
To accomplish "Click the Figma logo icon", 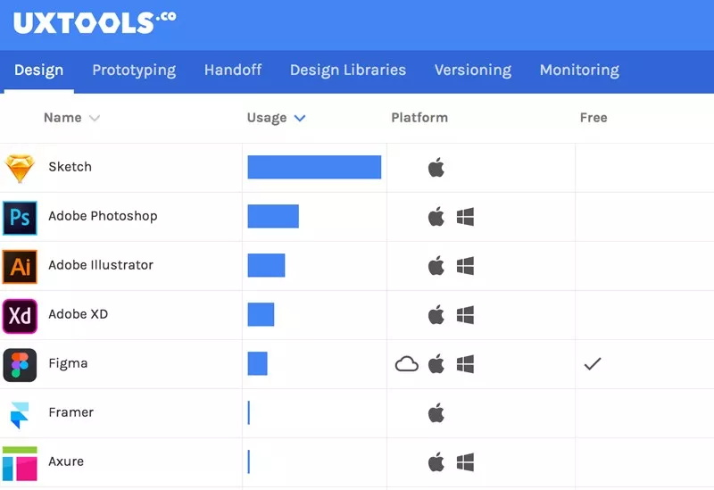I will click(20, 364).
